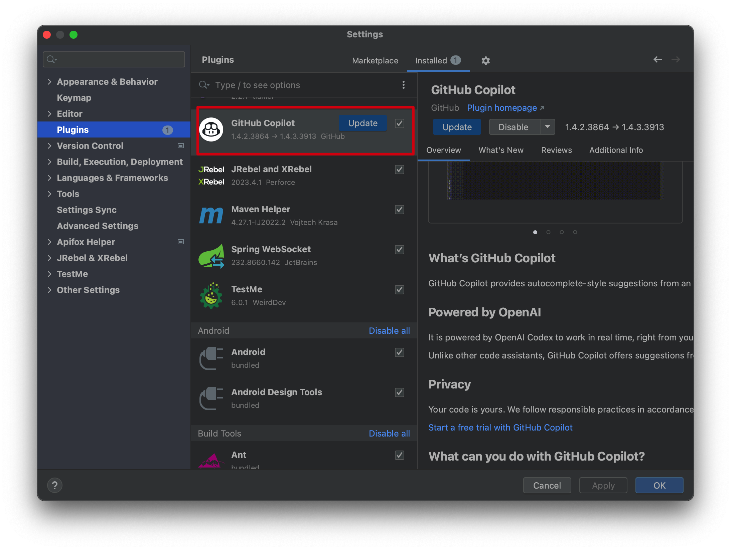Click Update in the GitHub Copilot row

(x=363, y=123)
